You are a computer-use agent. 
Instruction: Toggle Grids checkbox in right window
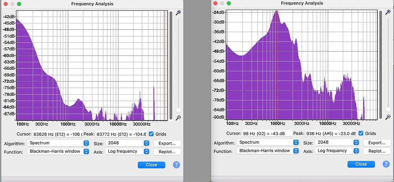click(x=361, y=133)
